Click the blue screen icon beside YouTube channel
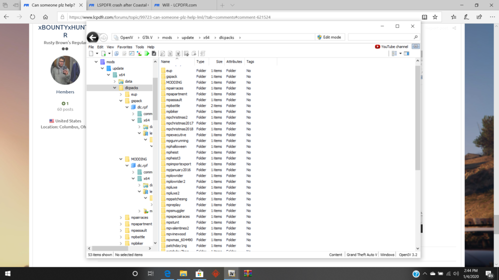 (416, 46)
